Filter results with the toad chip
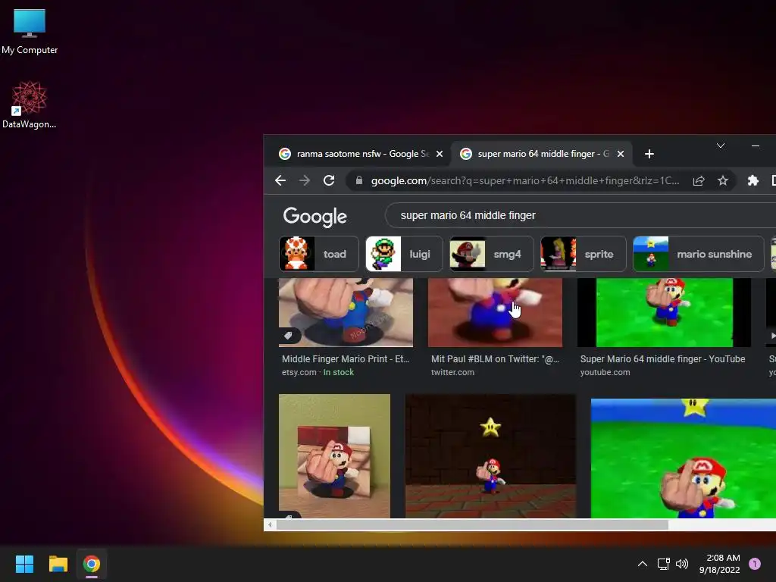This screenshot has height=582, width=776. [319, 254]
